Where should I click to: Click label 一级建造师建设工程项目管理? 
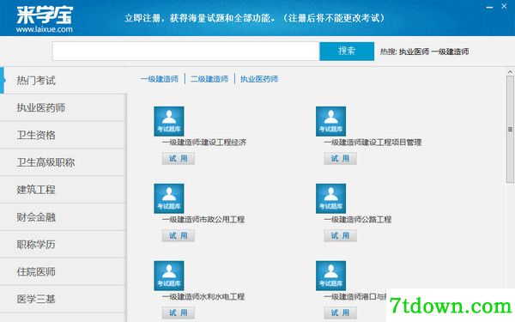click(x=373, y=143)
